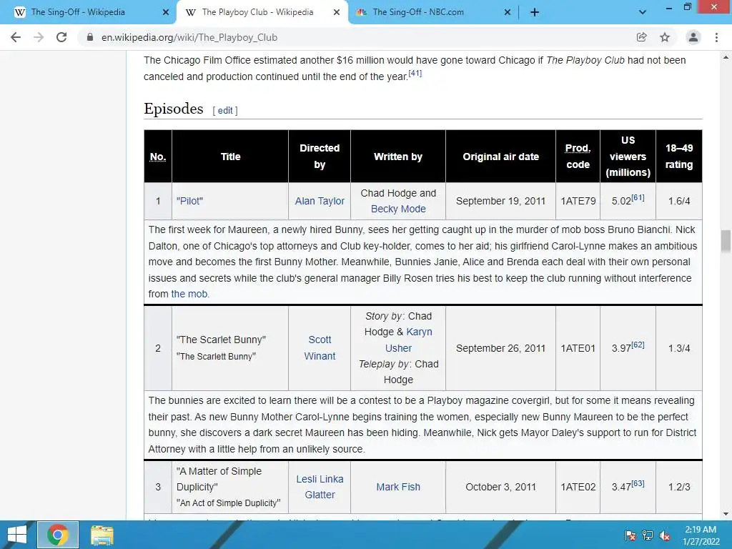Reload the current page
This screenshot has width=732, height=549.
[61, 37]
